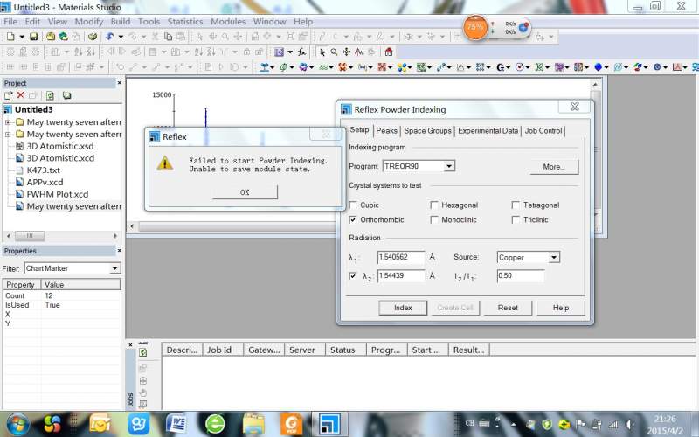Select K473.txt in the Project tree
The height and width of the screenshot is (437, 699).
(x=43, y=170)
